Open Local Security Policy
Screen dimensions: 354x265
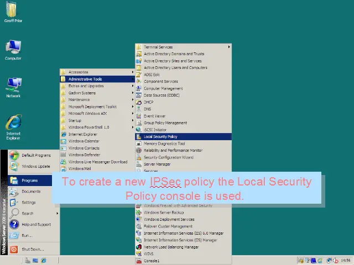click(x=183, y=136)
